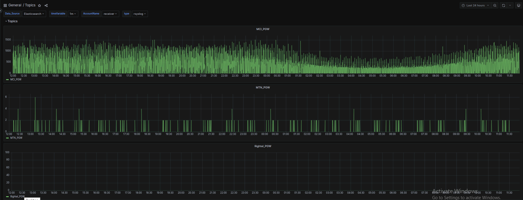Open the rsyslog type dropdown
Screen dimensions: 523x200
[x=140, y=14]
